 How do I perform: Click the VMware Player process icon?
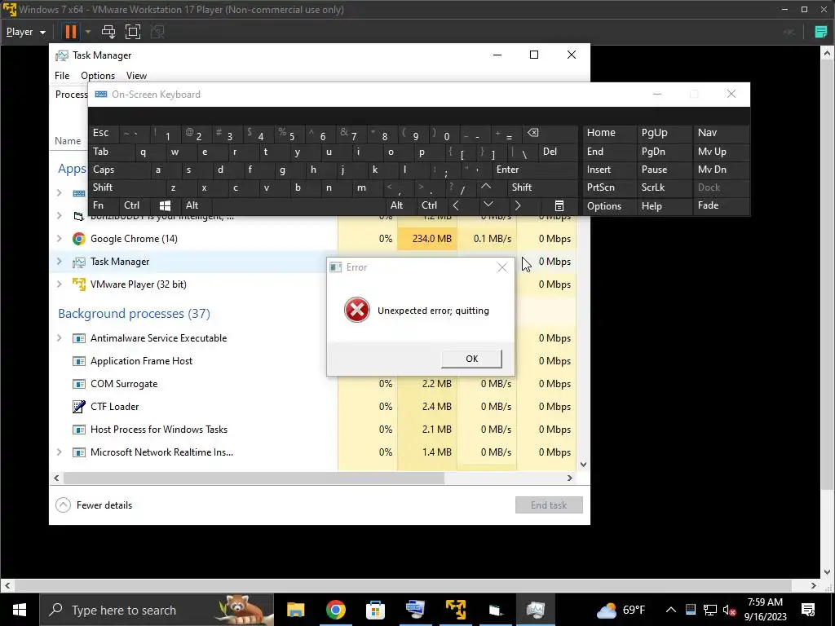79,284
